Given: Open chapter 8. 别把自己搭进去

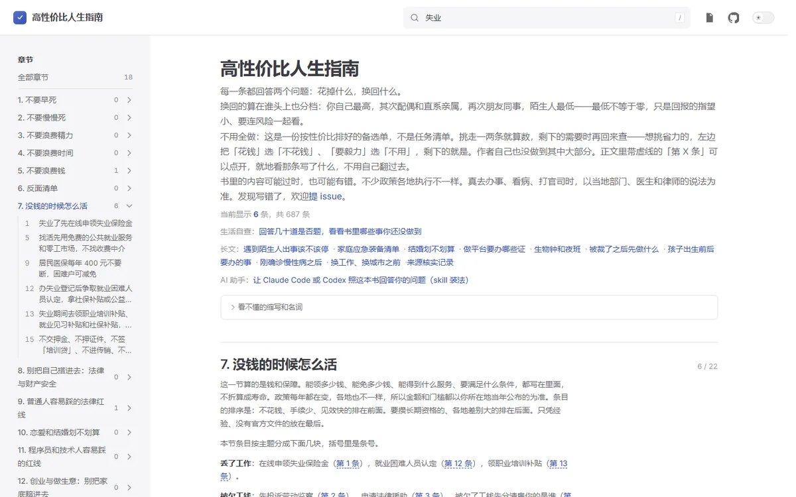Looking at the screenshot, I should point(61,377).
